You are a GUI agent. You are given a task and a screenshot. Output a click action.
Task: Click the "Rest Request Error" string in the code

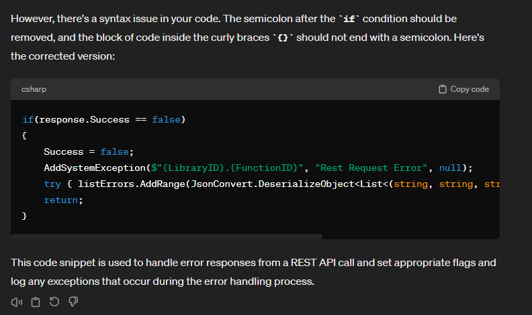[x=371, y=168]
